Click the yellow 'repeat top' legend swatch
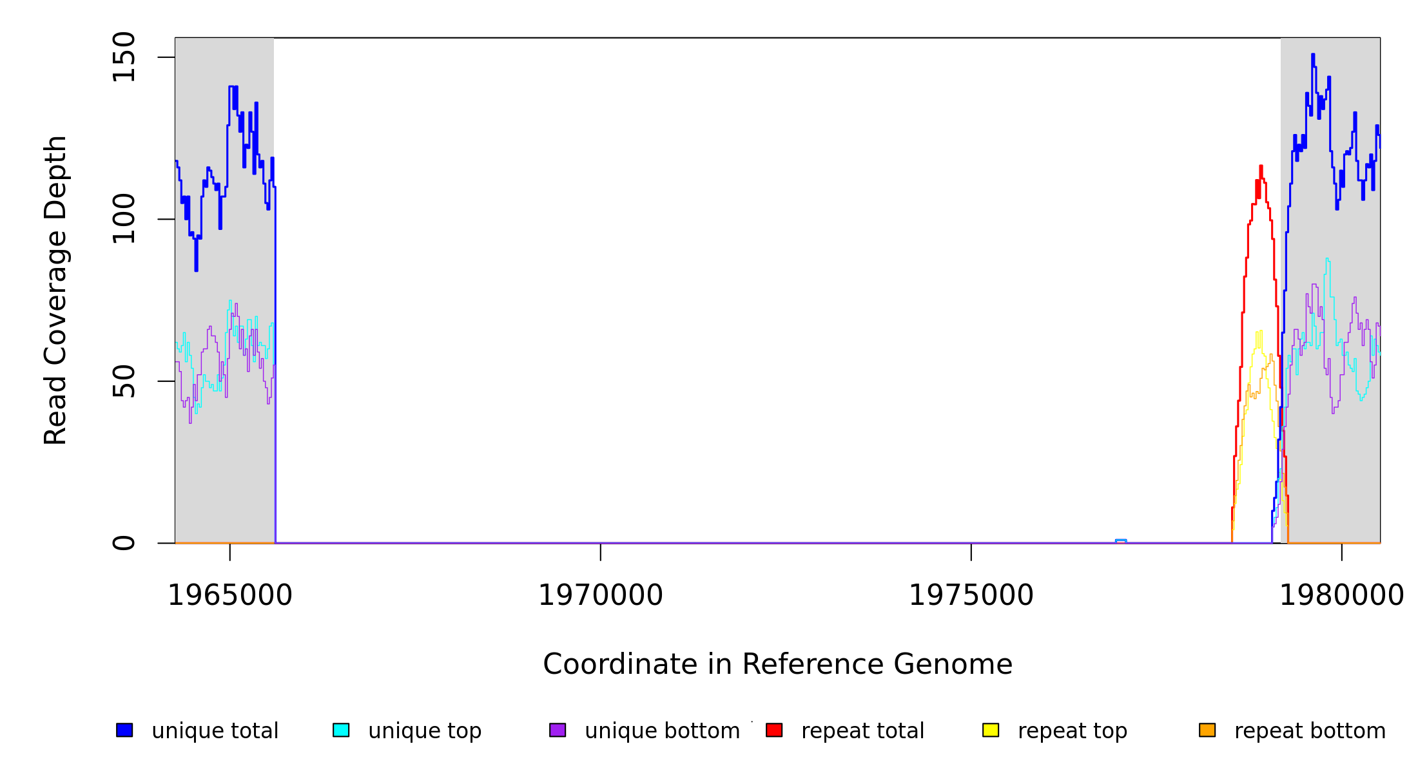 [991, 730]
